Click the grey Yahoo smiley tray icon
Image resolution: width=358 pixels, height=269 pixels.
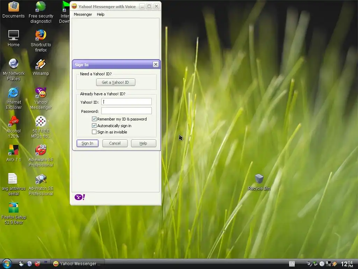pyautogui.click(x=322, y=264)
